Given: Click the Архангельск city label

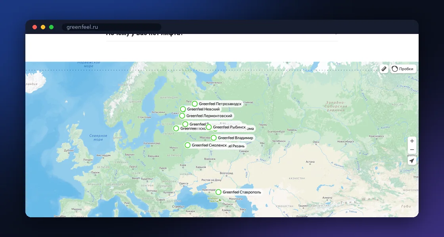Looking at the screenshot, I should [x=214, y=83].
